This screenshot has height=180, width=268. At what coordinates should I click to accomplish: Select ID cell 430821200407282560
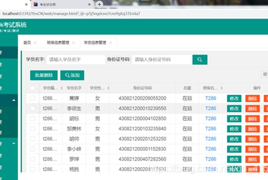coord(142,159)
